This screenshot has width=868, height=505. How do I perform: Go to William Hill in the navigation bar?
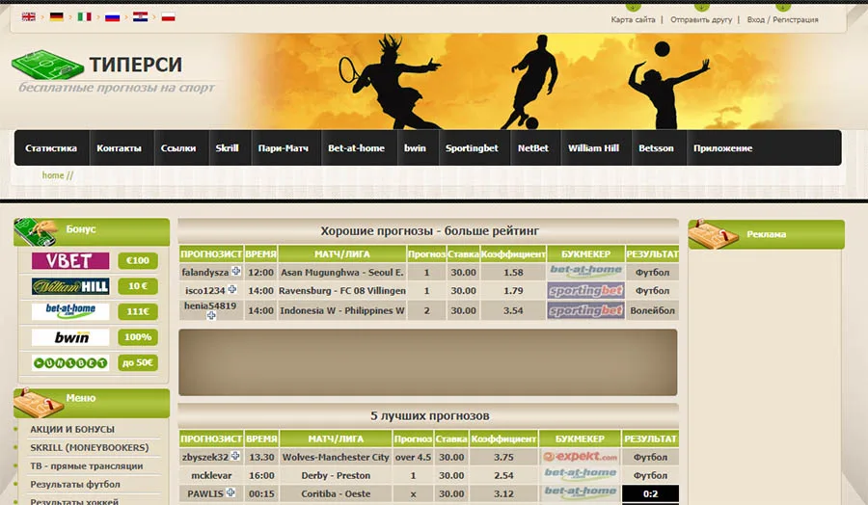593,148
